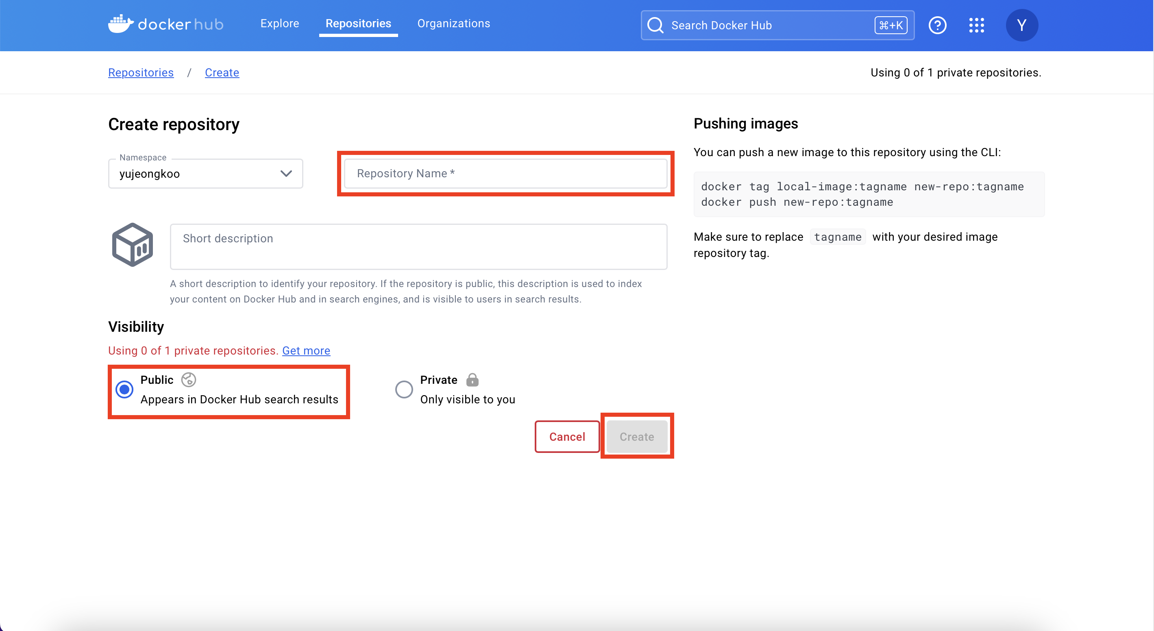Go to the Repositories nav tab
Screen dimensions: 1154x631
tap(358, 23)
